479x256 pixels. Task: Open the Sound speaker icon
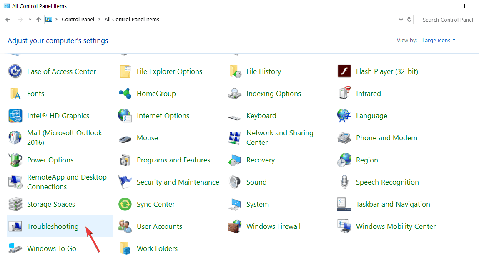click(235, 182)
